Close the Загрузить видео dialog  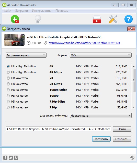pyautogui.click(x=131, y=29)
